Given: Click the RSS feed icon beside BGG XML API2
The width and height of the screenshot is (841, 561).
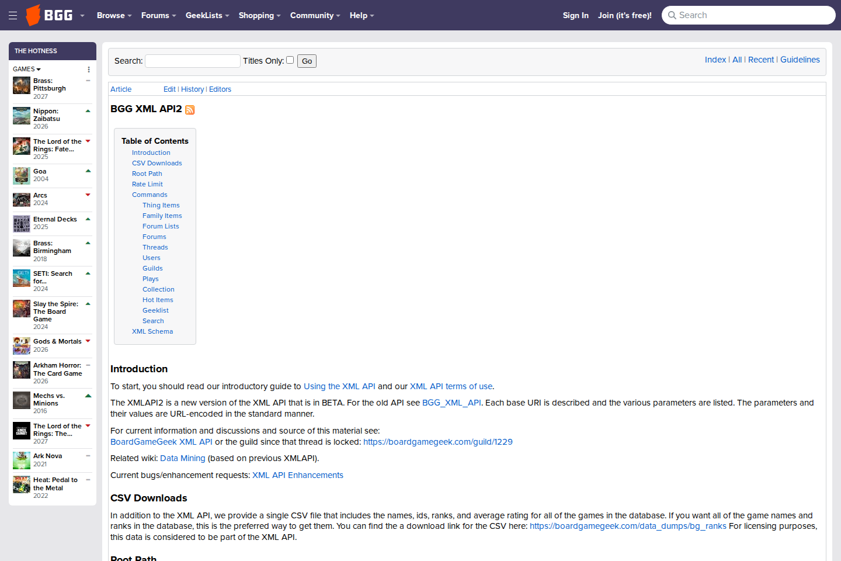Looking at the screenshot, I should (x=189, y=109).
